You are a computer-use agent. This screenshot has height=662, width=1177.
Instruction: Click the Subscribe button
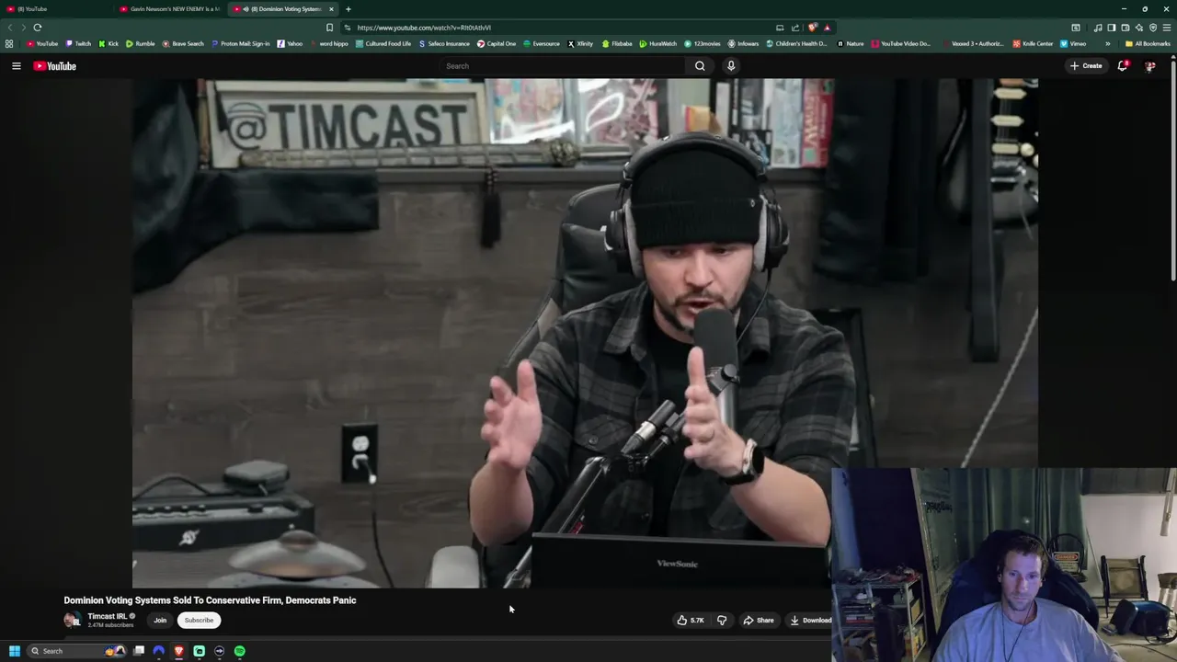199,620
